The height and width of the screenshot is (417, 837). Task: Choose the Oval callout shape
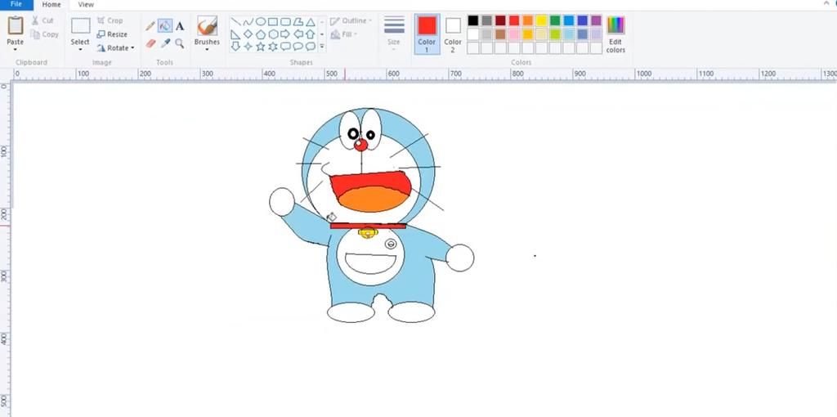pyautogui.click(x=298, y=47)
